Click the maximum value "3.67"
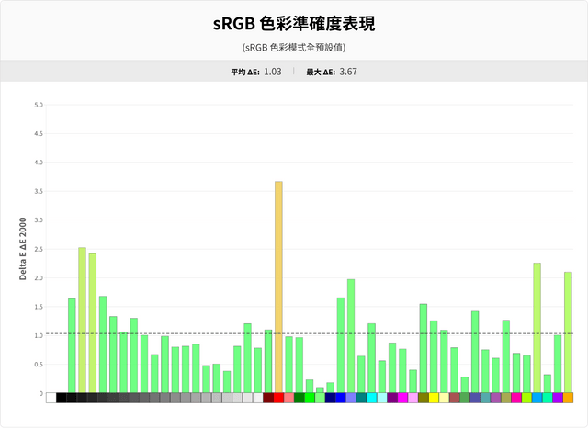This screenshot has height=428, width=588. pyautogui.click(x=348, y=72)
